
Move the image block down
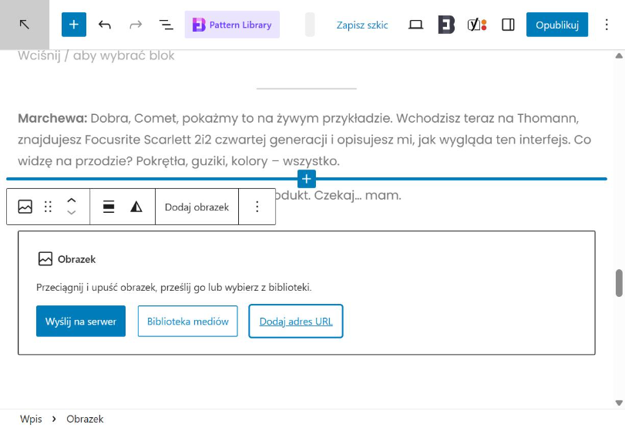coord(72,213)
